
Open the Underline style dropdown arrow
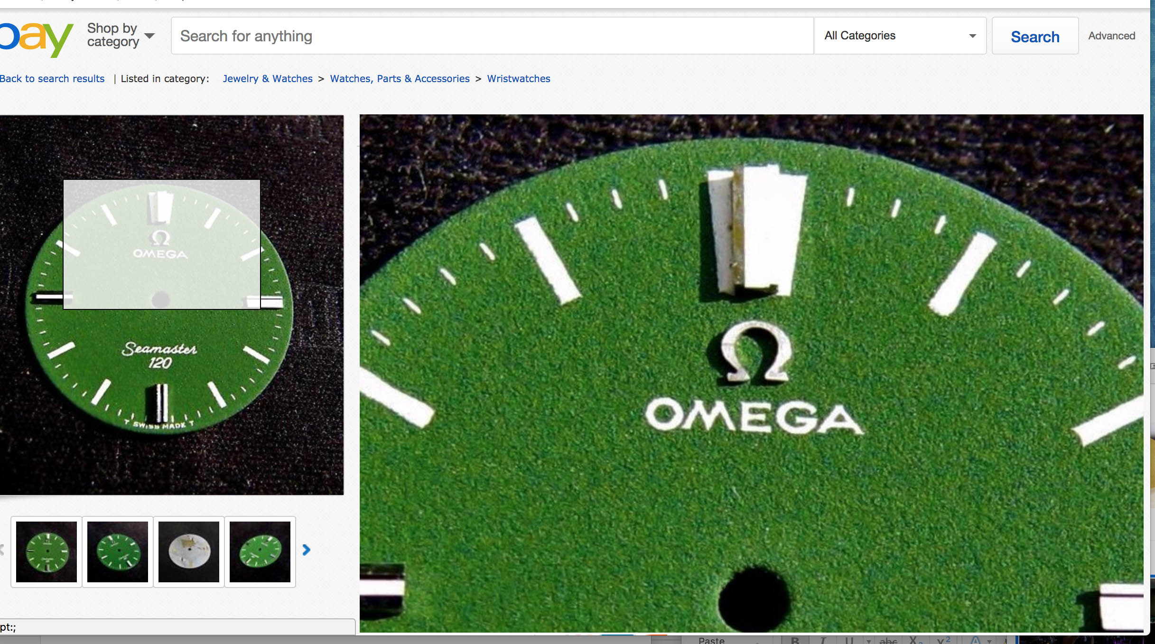(x=868, y=641)
